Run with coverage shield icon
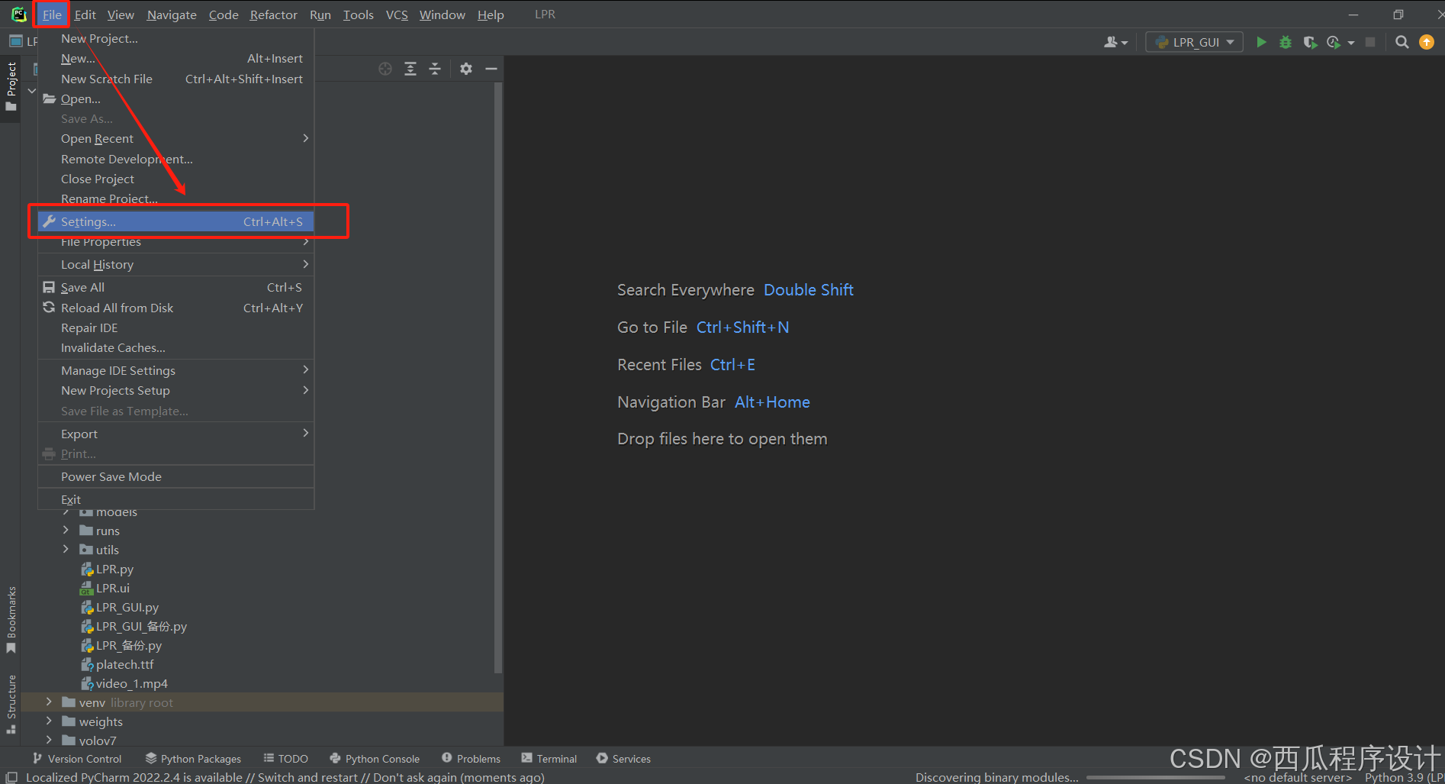 coord(1310,42)
